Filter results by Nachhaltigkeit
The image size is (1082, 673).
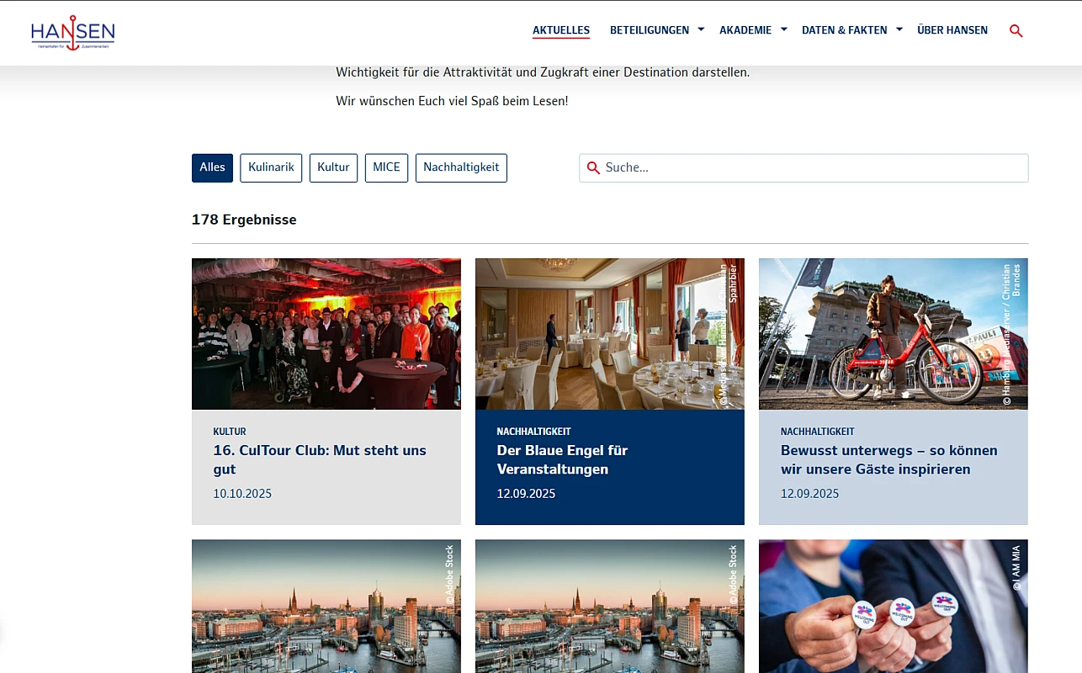pos(461,167)
